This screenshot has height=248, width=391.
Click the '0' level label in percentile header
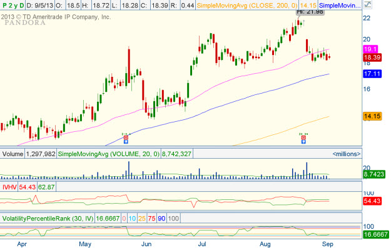pos(124,219)
